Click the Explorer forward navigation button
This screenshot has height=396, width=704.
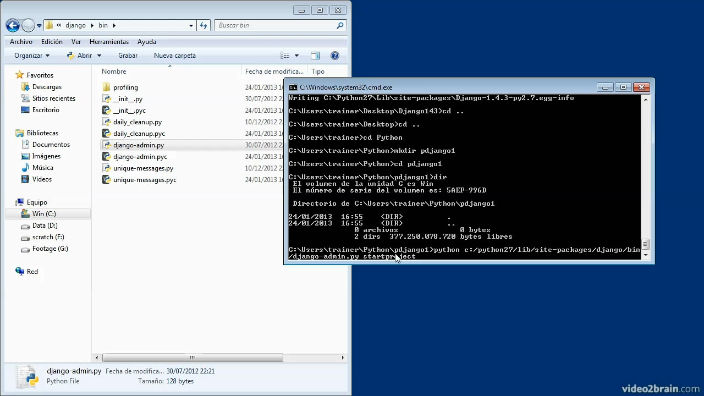[28, 25]
